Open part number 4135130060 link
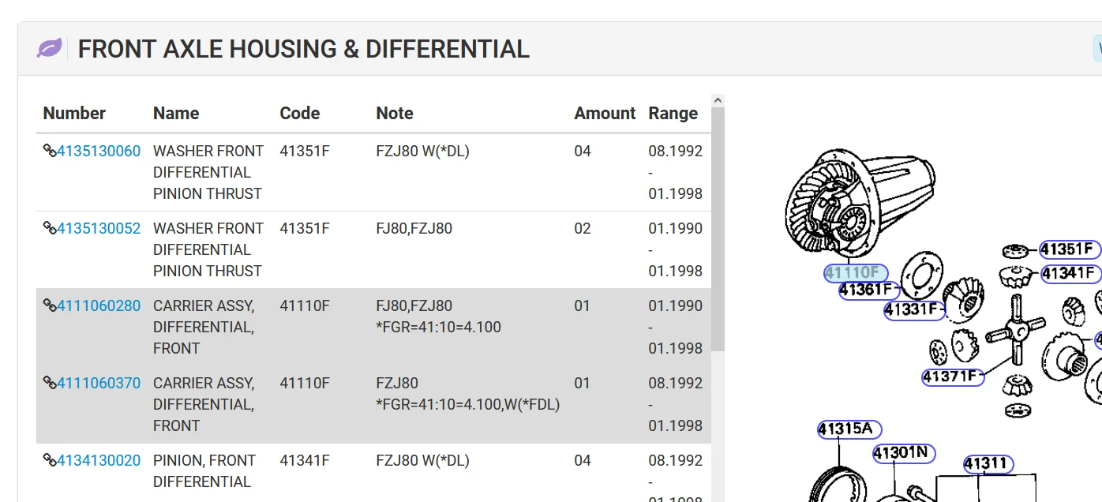This screenshot has width=1102, height=502. click(99, 151)
